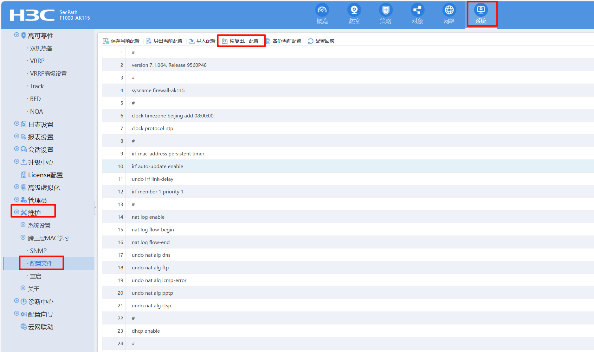Click the 升级中心 upload icon

pos(24,162)
